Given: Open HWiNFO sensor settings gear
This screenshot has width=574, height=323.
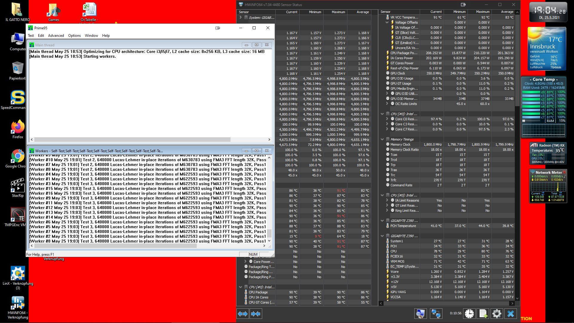Looking at the screenshot, I should point(497,313).
